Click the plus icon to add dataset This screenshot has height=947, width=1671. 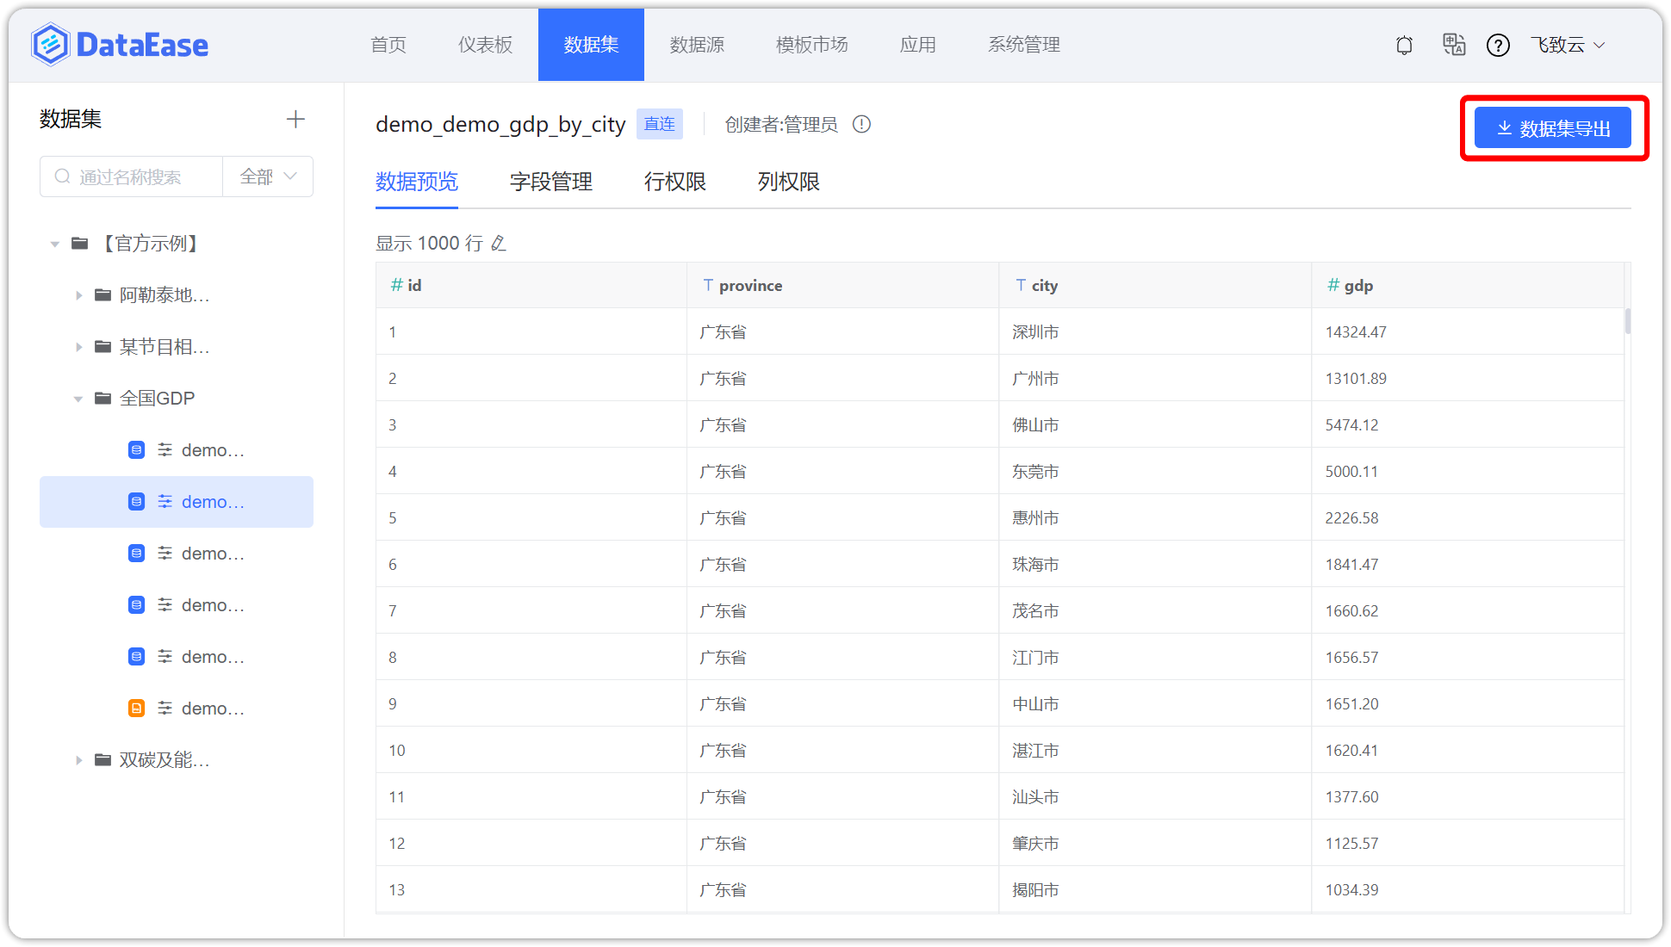[295, 119]
